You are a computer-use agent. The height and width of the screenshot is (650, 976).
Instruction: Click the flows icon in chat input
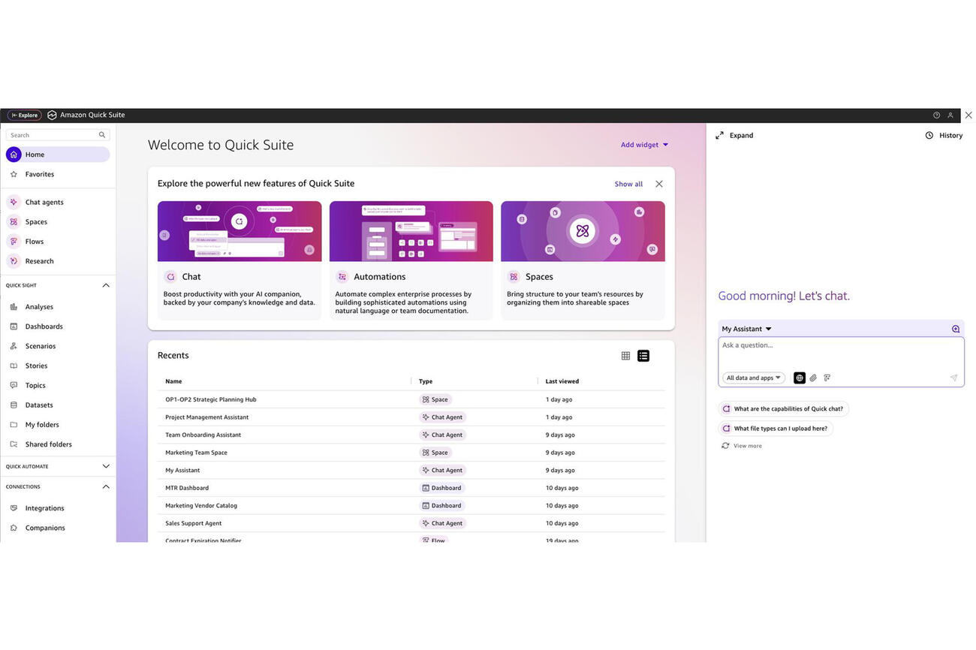(827, 378)
